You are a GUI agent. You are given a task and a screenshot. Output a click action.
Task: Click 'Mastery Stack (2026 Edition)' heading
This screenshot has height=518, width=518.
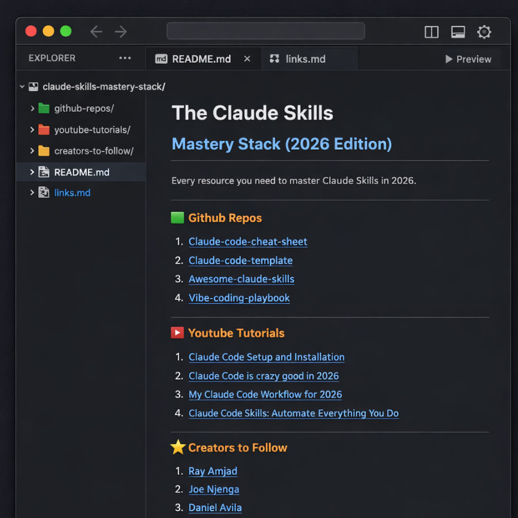click(x=282, y=144)
